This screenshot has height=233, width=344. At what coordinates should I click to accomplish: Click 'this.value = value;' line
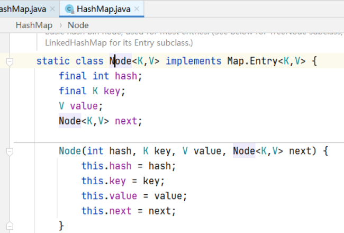(x=134, y=196)
